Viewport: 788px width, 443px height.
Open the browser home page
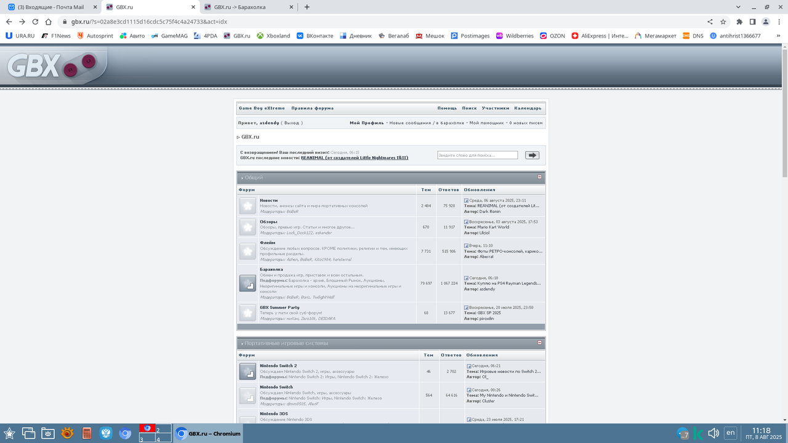point(49,22)
